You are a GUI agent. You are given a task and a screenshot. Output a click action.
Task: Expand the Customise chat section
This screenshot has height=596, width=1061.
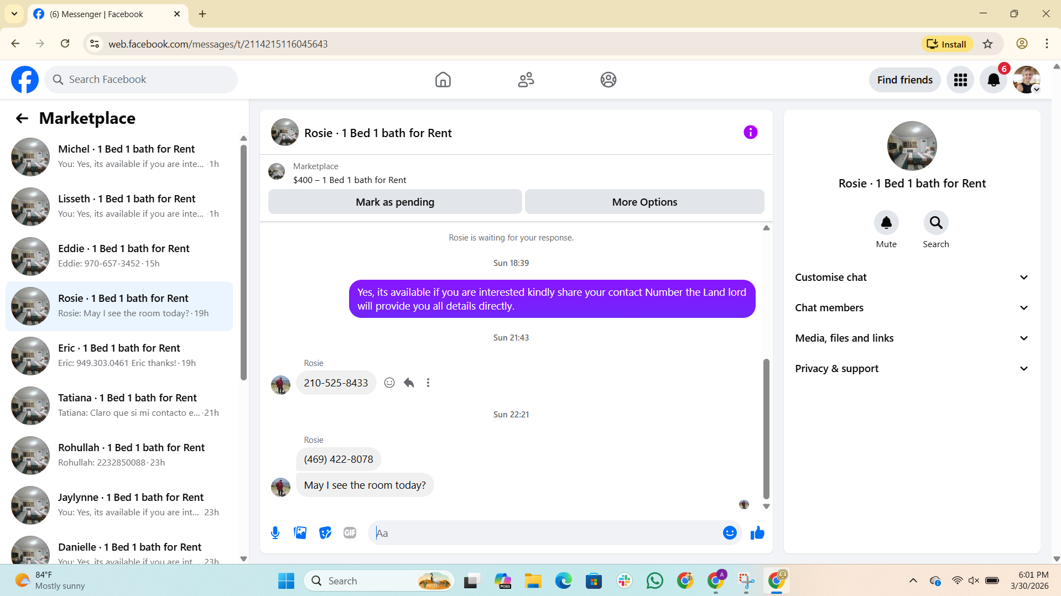click(912, 278)
